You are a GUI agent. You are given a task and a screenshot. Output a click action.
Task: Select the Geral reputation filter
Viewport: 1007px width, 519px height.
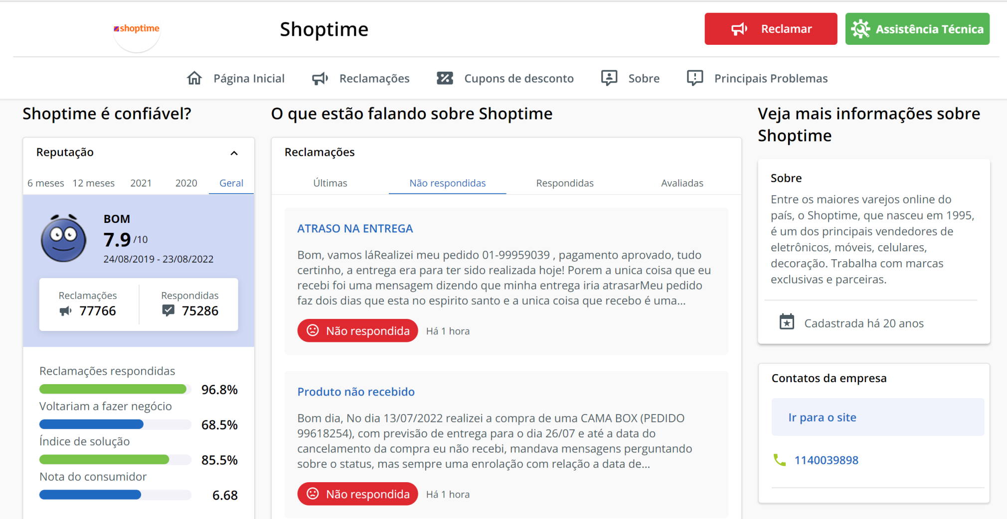pos(231,183)
